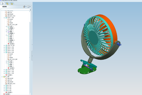Select the JSFS-2.PRT part icon
Viewport: 142px width, 95px height.
tap(6, 47)
